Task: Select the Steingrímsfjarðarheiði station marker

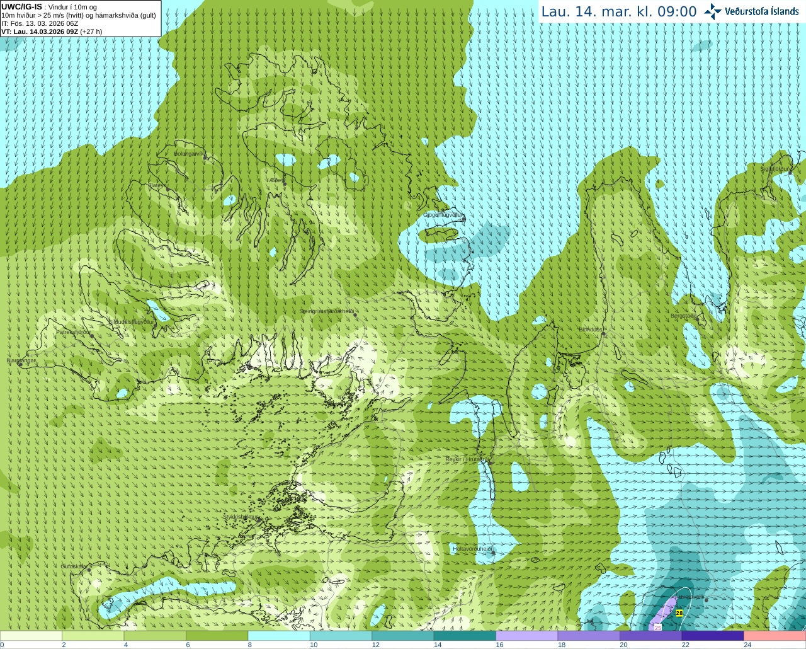Action: coord(356,314)
